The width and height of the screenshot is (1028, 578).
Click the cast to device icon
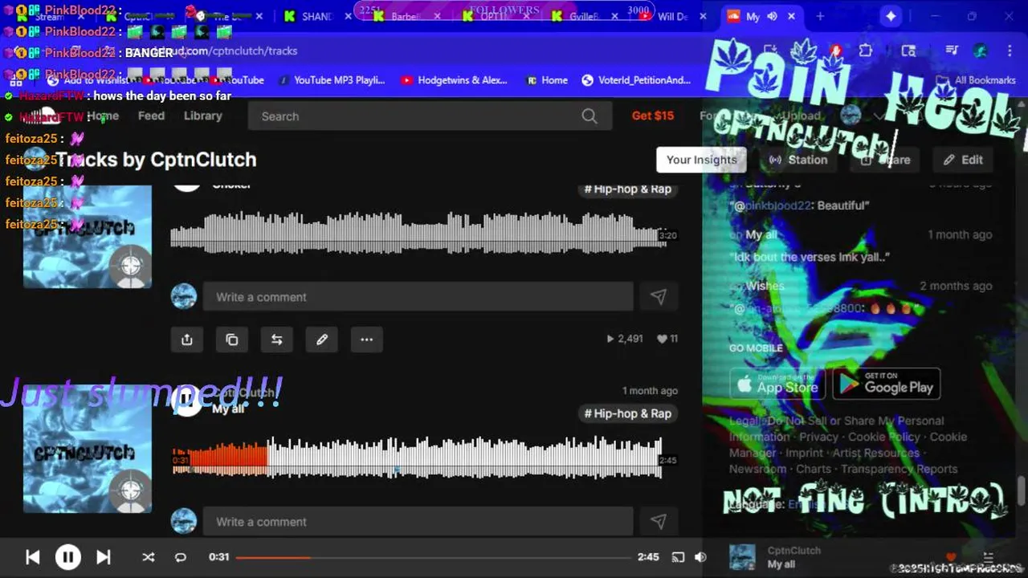(x=678, y=557)
